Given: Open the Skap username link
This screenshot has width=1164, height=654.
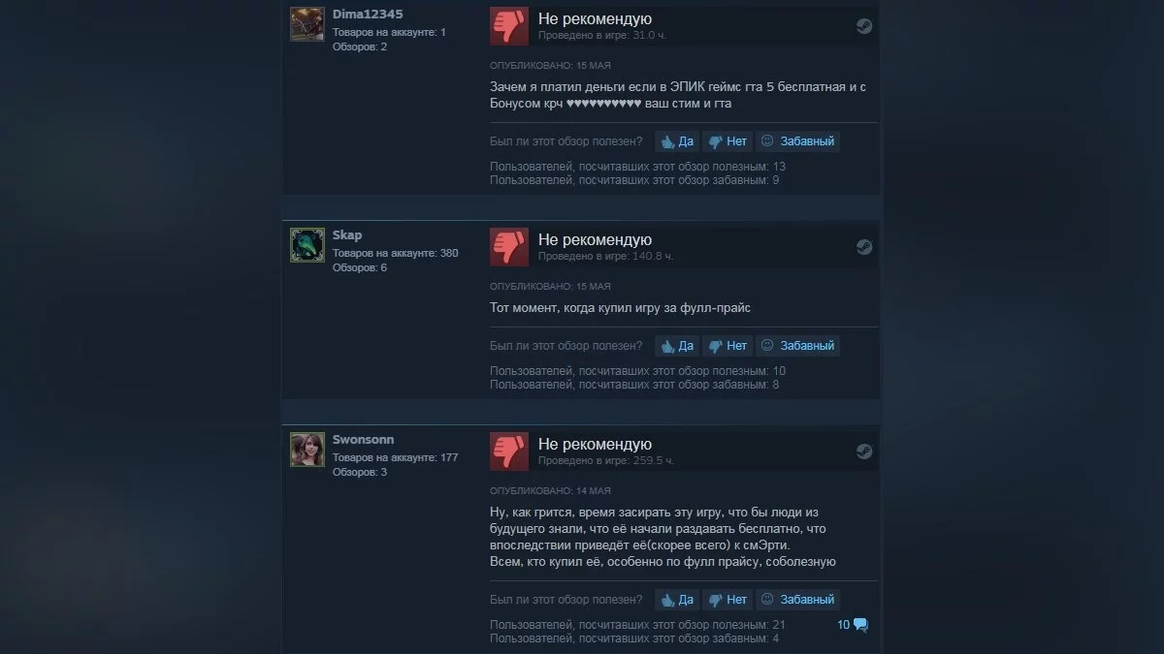Looking at the screenshot, I should (347, 235).
